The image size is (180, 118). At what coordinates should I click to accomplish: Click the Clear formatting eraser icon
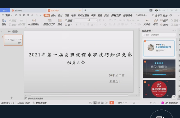click(x=105, y=25)
